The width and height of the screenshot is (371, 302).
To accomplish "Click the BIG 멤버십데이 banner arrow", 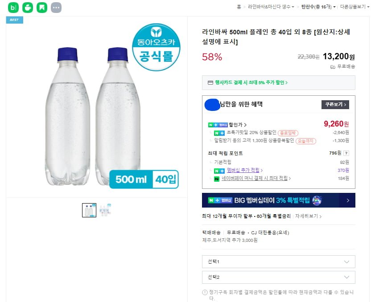I will coord(347,200).
